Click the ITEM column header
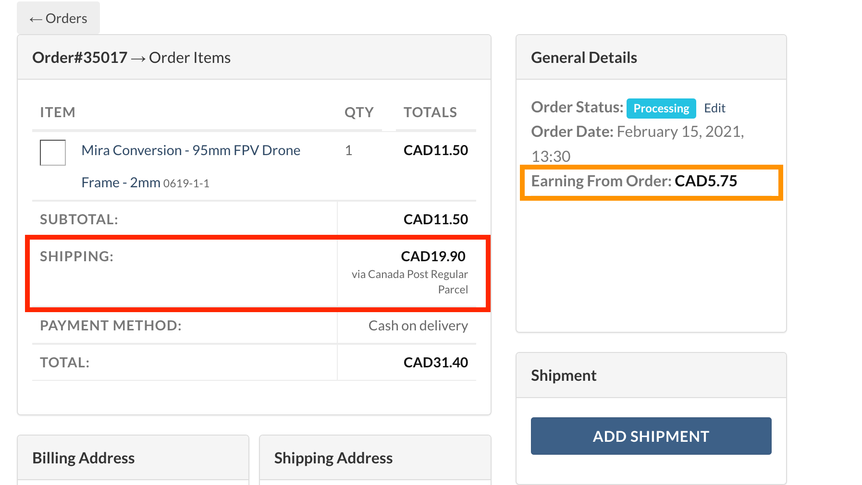Screen dimensions: 862x485 coord(58,112)
